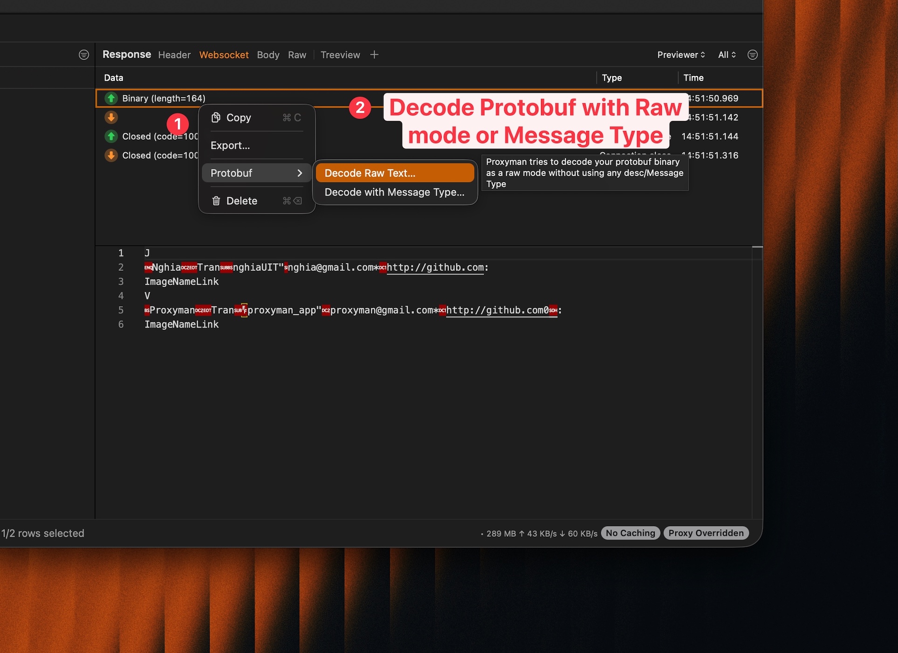Open the Previewer dropdown
This screenshot has width=898, height=653.
(x=680, y=55)
